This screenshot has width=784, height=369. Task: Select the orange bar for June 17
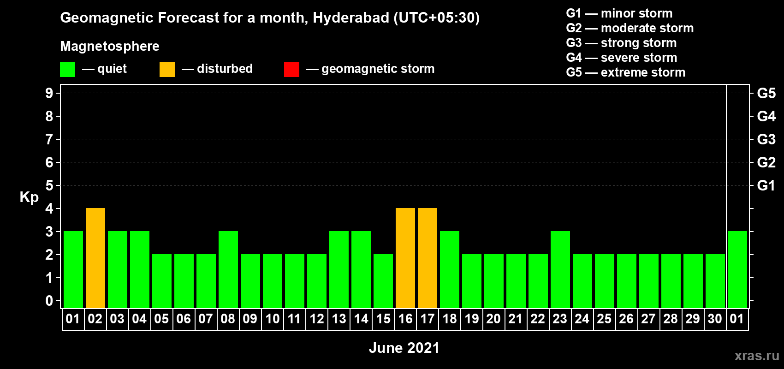click(x=428, y=258)
